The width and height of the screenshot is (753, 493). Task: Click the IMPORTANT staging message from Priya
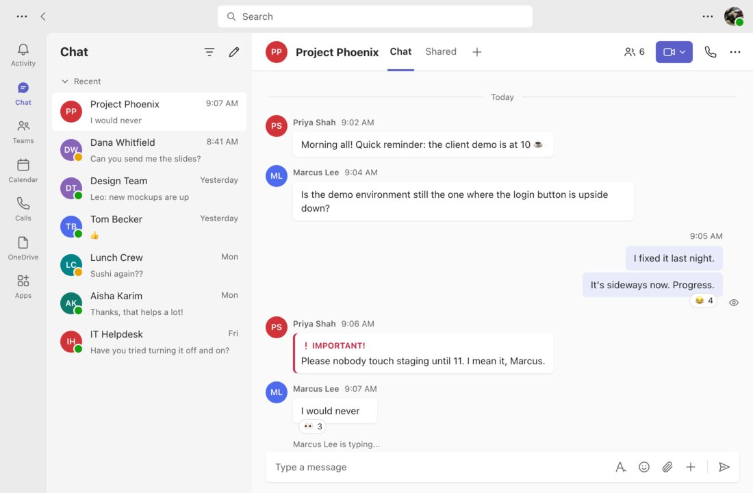pos(423,353)
